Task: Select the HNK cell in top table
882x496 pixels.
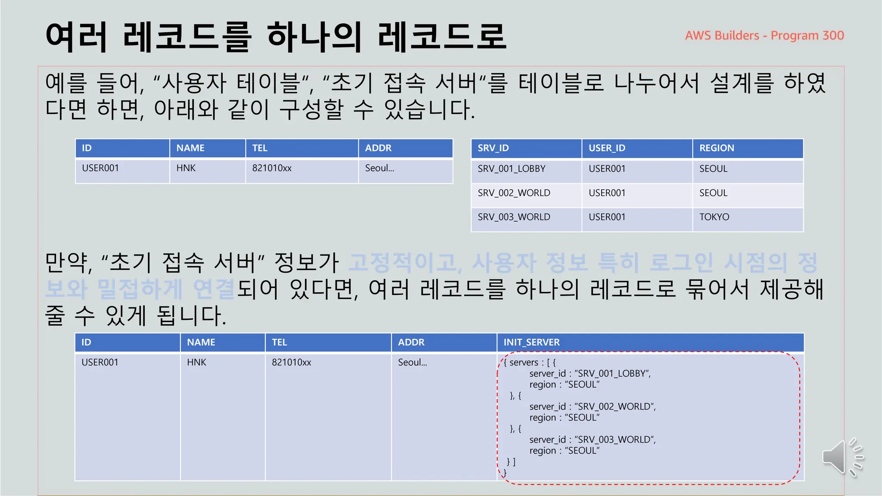Action: point(208,171)
